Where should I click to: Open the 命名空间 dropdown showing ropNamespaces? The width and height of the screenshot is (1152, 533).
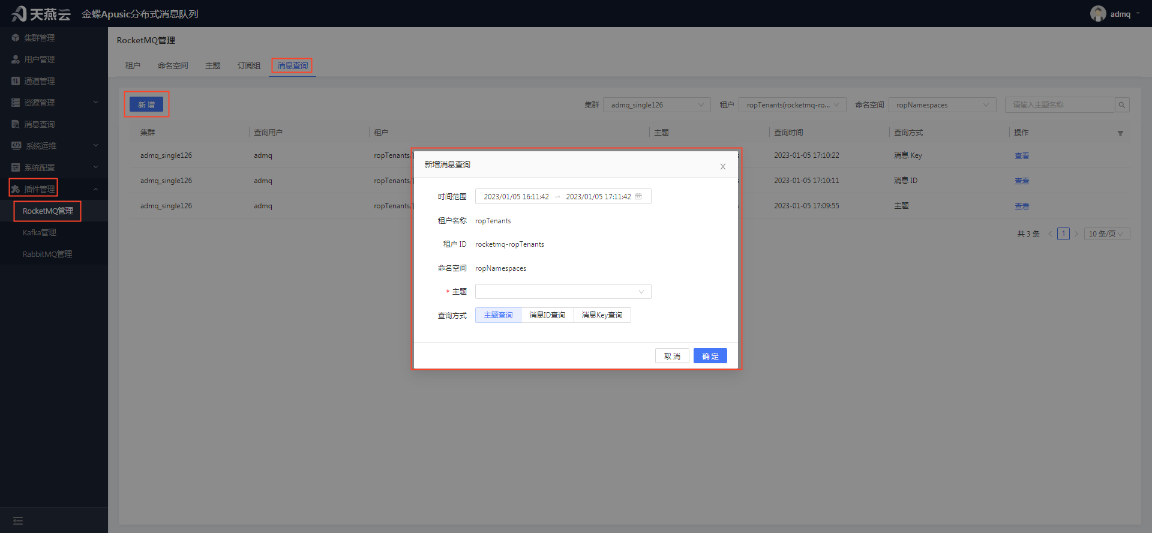pos(942,105)
